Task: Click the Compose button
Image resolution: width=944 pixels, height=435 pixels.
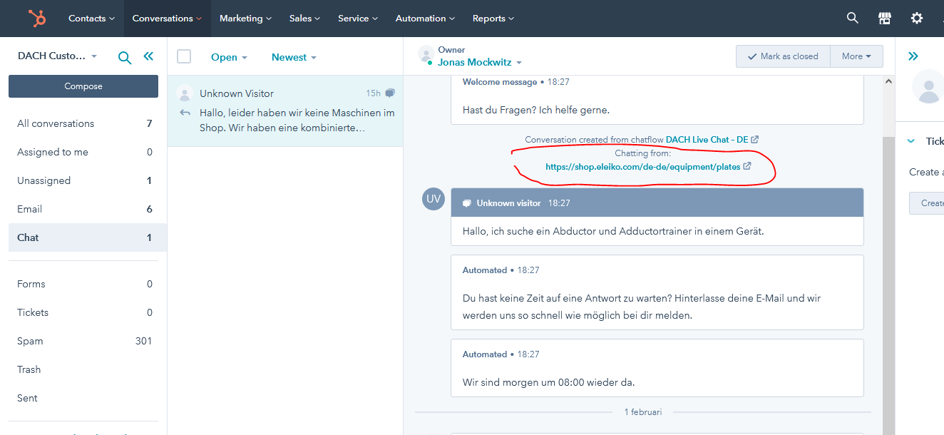Action: (83, 86)
